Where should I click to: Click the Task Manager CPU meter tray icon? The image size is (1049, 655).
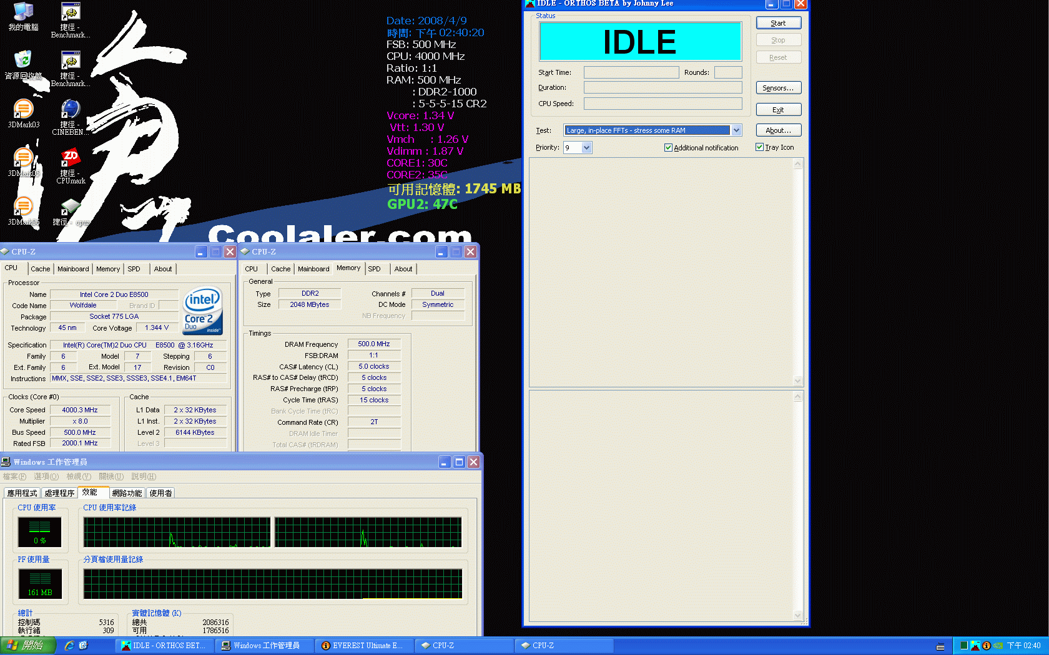pos(963,646)
